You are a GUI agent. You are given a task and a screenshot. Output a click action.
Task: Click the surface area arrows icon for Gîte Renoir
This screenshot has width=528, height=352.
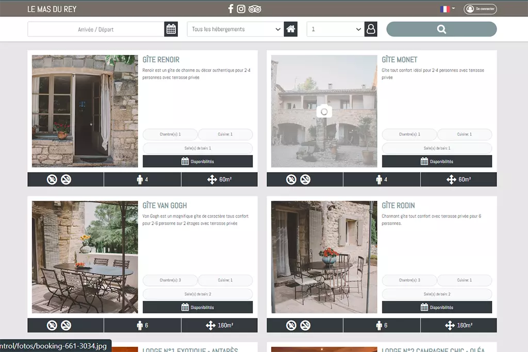(212, 180)
